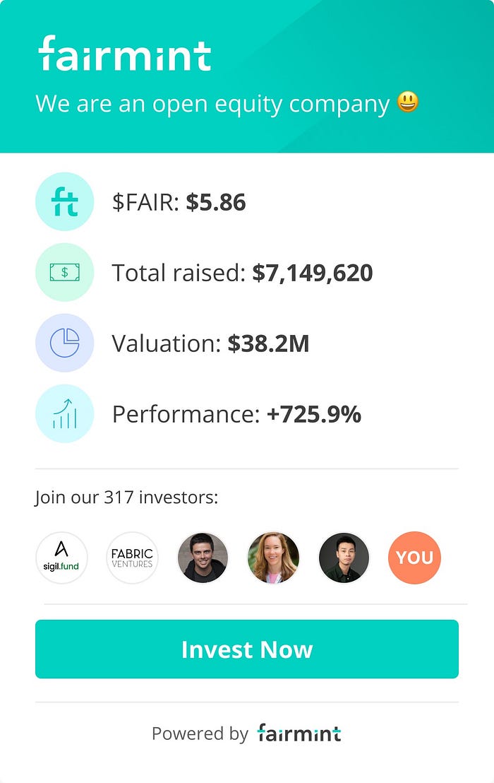This screenshot has height=783, width=494.
Task: Click the Fabric Ventures investor badge
Action: pos(132,558)
